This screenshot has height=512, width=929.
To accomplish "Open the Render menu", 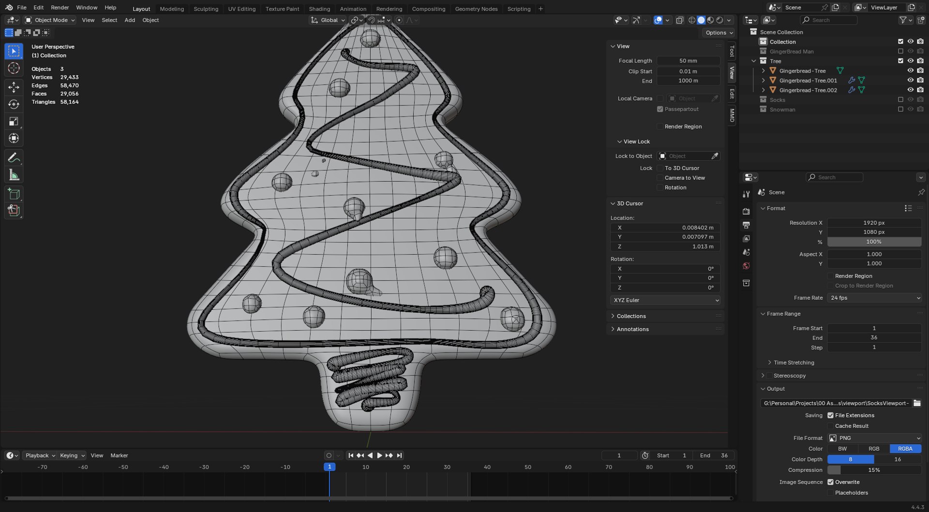I will (x=60, y=8).
